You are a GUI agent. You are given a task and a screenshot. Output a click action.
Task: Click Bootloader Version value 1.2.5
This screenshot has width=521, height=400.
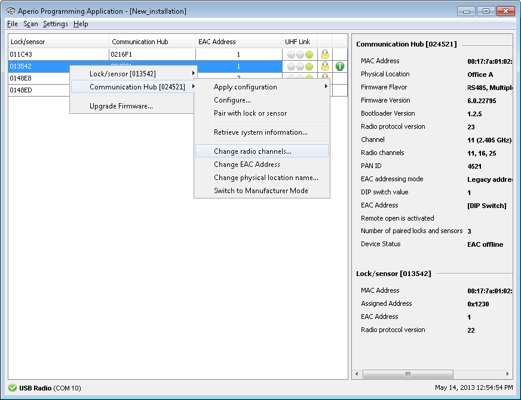click(x=474, y=114)
